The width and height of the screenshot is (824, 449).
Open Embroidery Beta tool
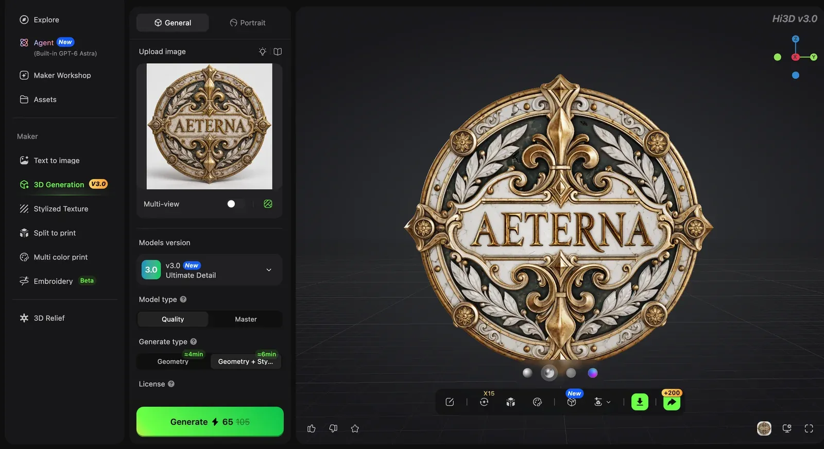click(x=58, y=281)
